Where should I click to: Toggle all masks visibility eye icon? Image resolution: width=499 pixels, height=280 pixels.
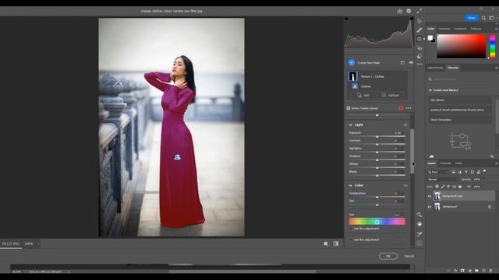coord(411,62)
